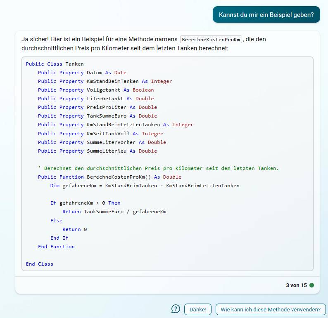Image resolution: width=328 pixels, height=318 pixels.
Task: Click the 'End Function' code line
Action: 56,247
